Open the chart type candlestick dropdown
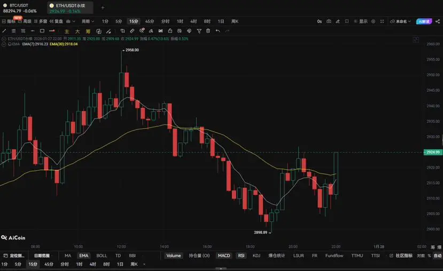The width and height of the screenshot is (443, 271). (x=71, y=21)
